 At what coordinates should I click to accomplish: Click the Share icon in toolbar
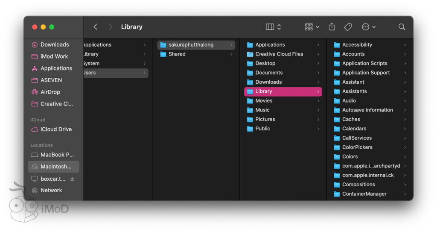pyautogui.click(x=332, y=26)
